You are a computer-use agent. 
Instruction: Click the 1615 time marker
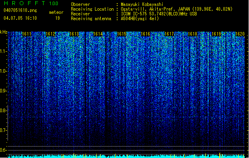tap(122, 34)
